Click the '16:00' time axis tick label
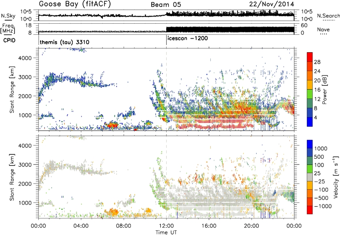This screenshot has height=235, width=340. click(x=209, y=226)
